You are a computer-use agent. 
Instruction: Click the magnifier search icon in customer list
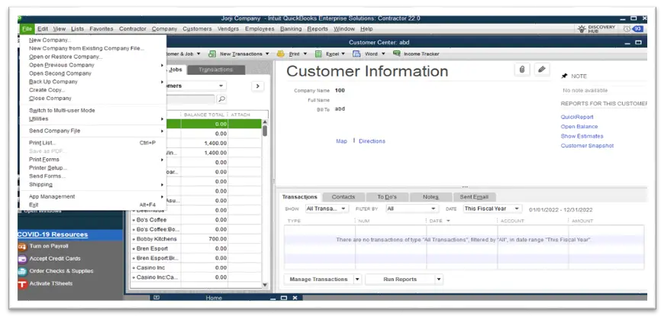[221, 99]
